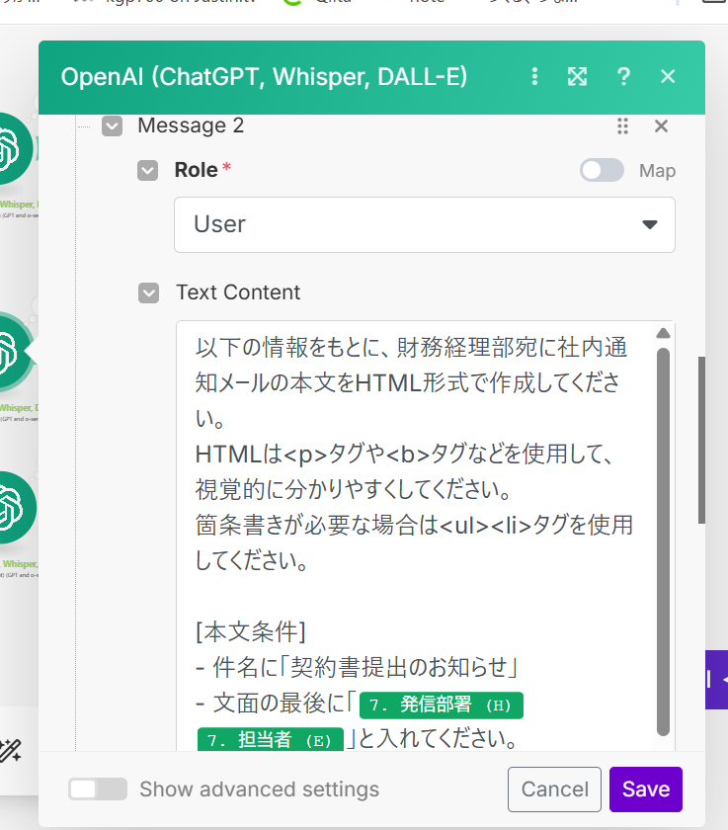Toggle the Map switch for Role

pyautogui.click(x=602, y=170)
